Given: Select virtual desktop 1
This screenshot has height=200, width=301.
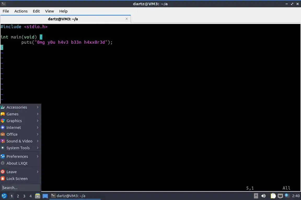Looking at the screenshot, I should point(12,196).
